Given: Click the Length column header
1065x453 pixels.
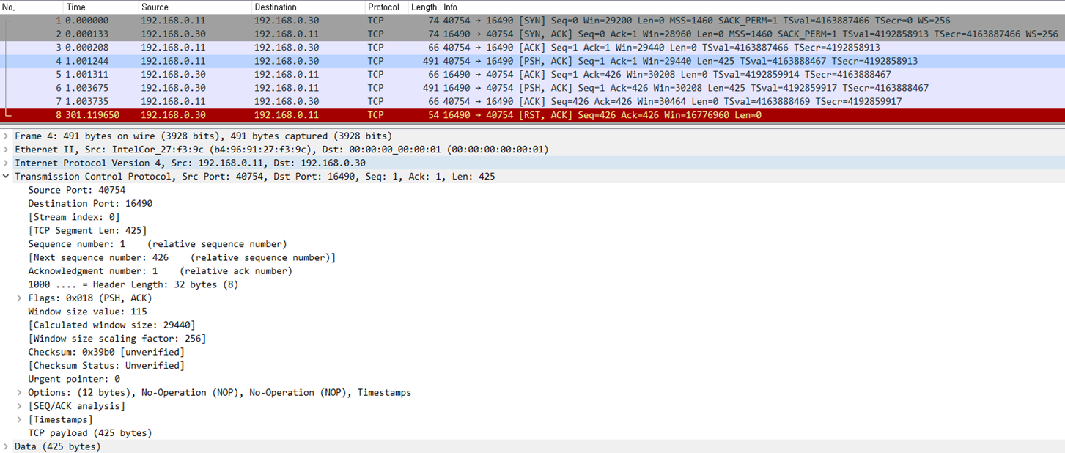Looking at the screenshot, I should click(x=424, y=7).
